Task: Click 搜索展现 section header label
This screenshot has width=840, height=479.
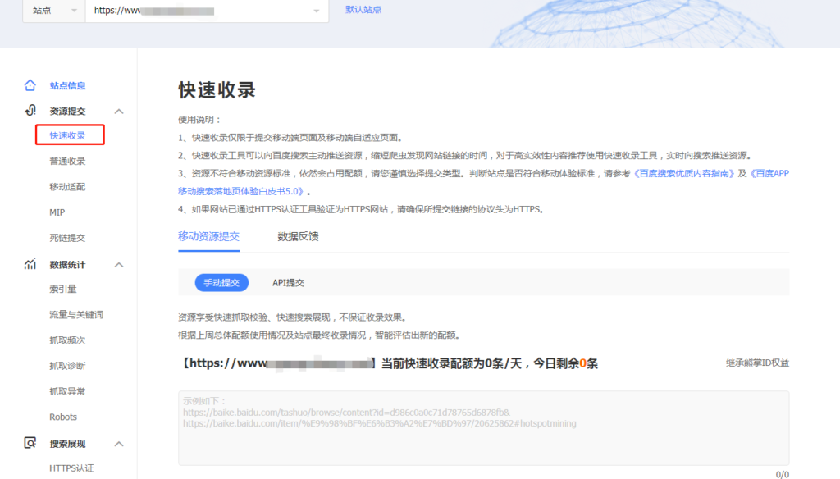Action: [x=67, y=444]
